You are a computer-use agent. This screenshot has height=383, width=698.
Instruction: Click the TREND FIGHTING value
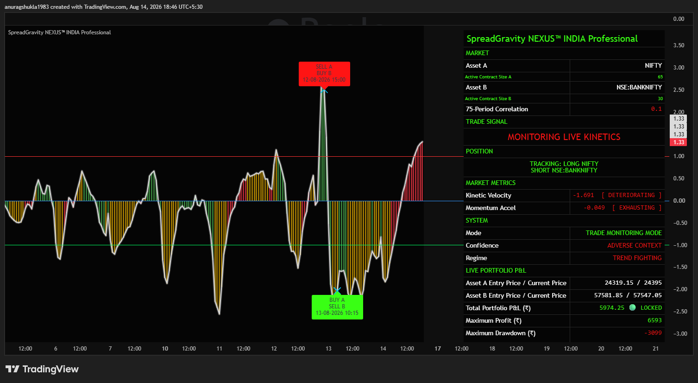pos(637,258)
